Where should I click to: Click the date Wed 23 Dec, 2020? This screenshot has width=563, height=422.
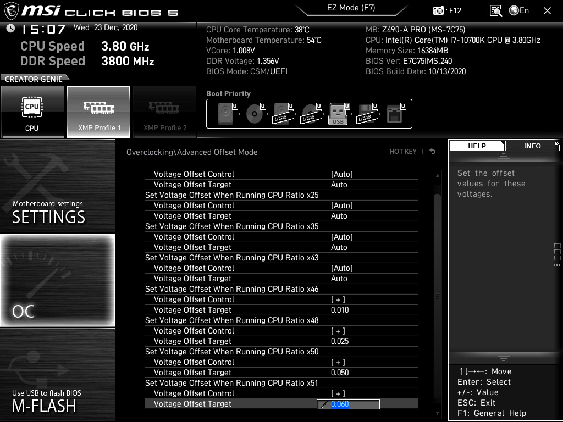click(106, 27)
